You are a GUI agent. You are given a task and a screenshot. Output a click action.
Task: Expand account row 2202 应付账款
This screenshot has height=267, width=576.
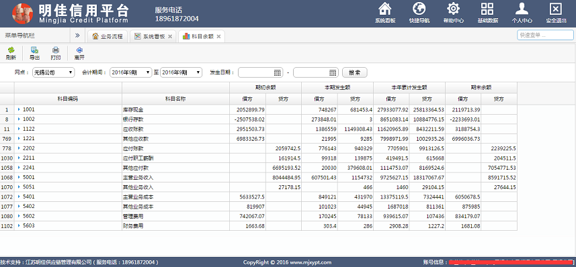point(19,148)
